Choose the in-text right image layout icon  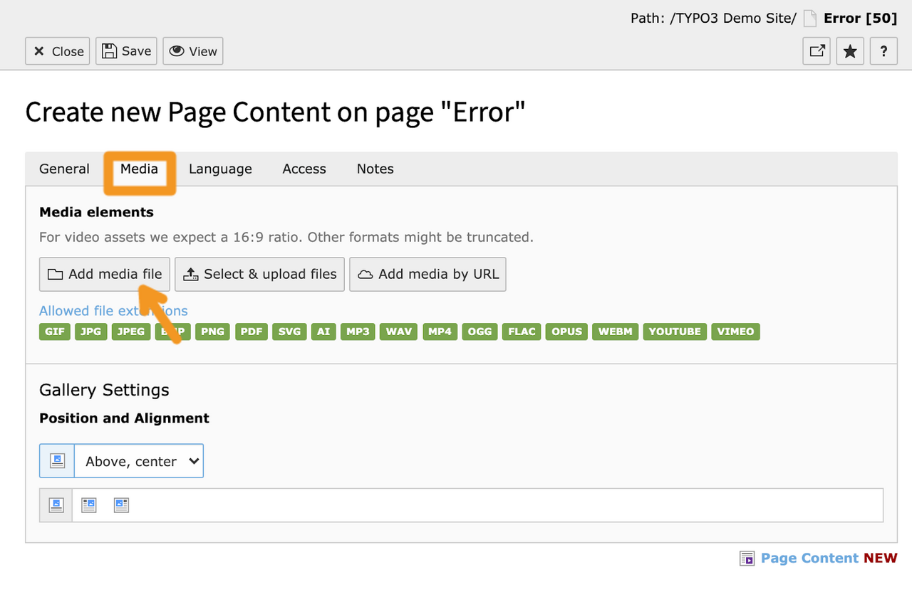pos(88,505)
